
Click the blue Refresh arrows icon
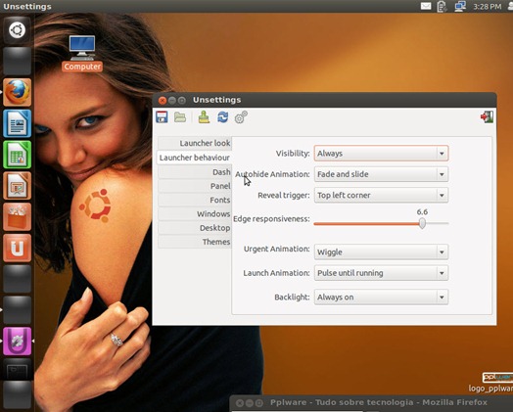coord(223,117)
